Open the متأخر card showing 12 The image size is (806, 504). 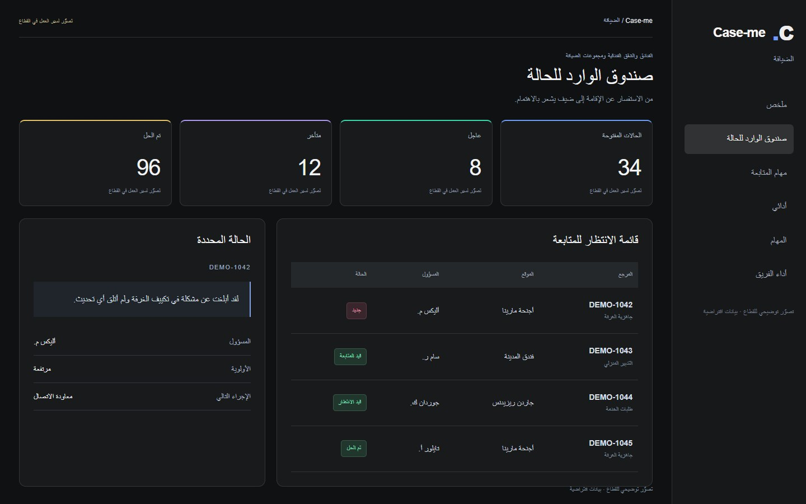(256, 163)
